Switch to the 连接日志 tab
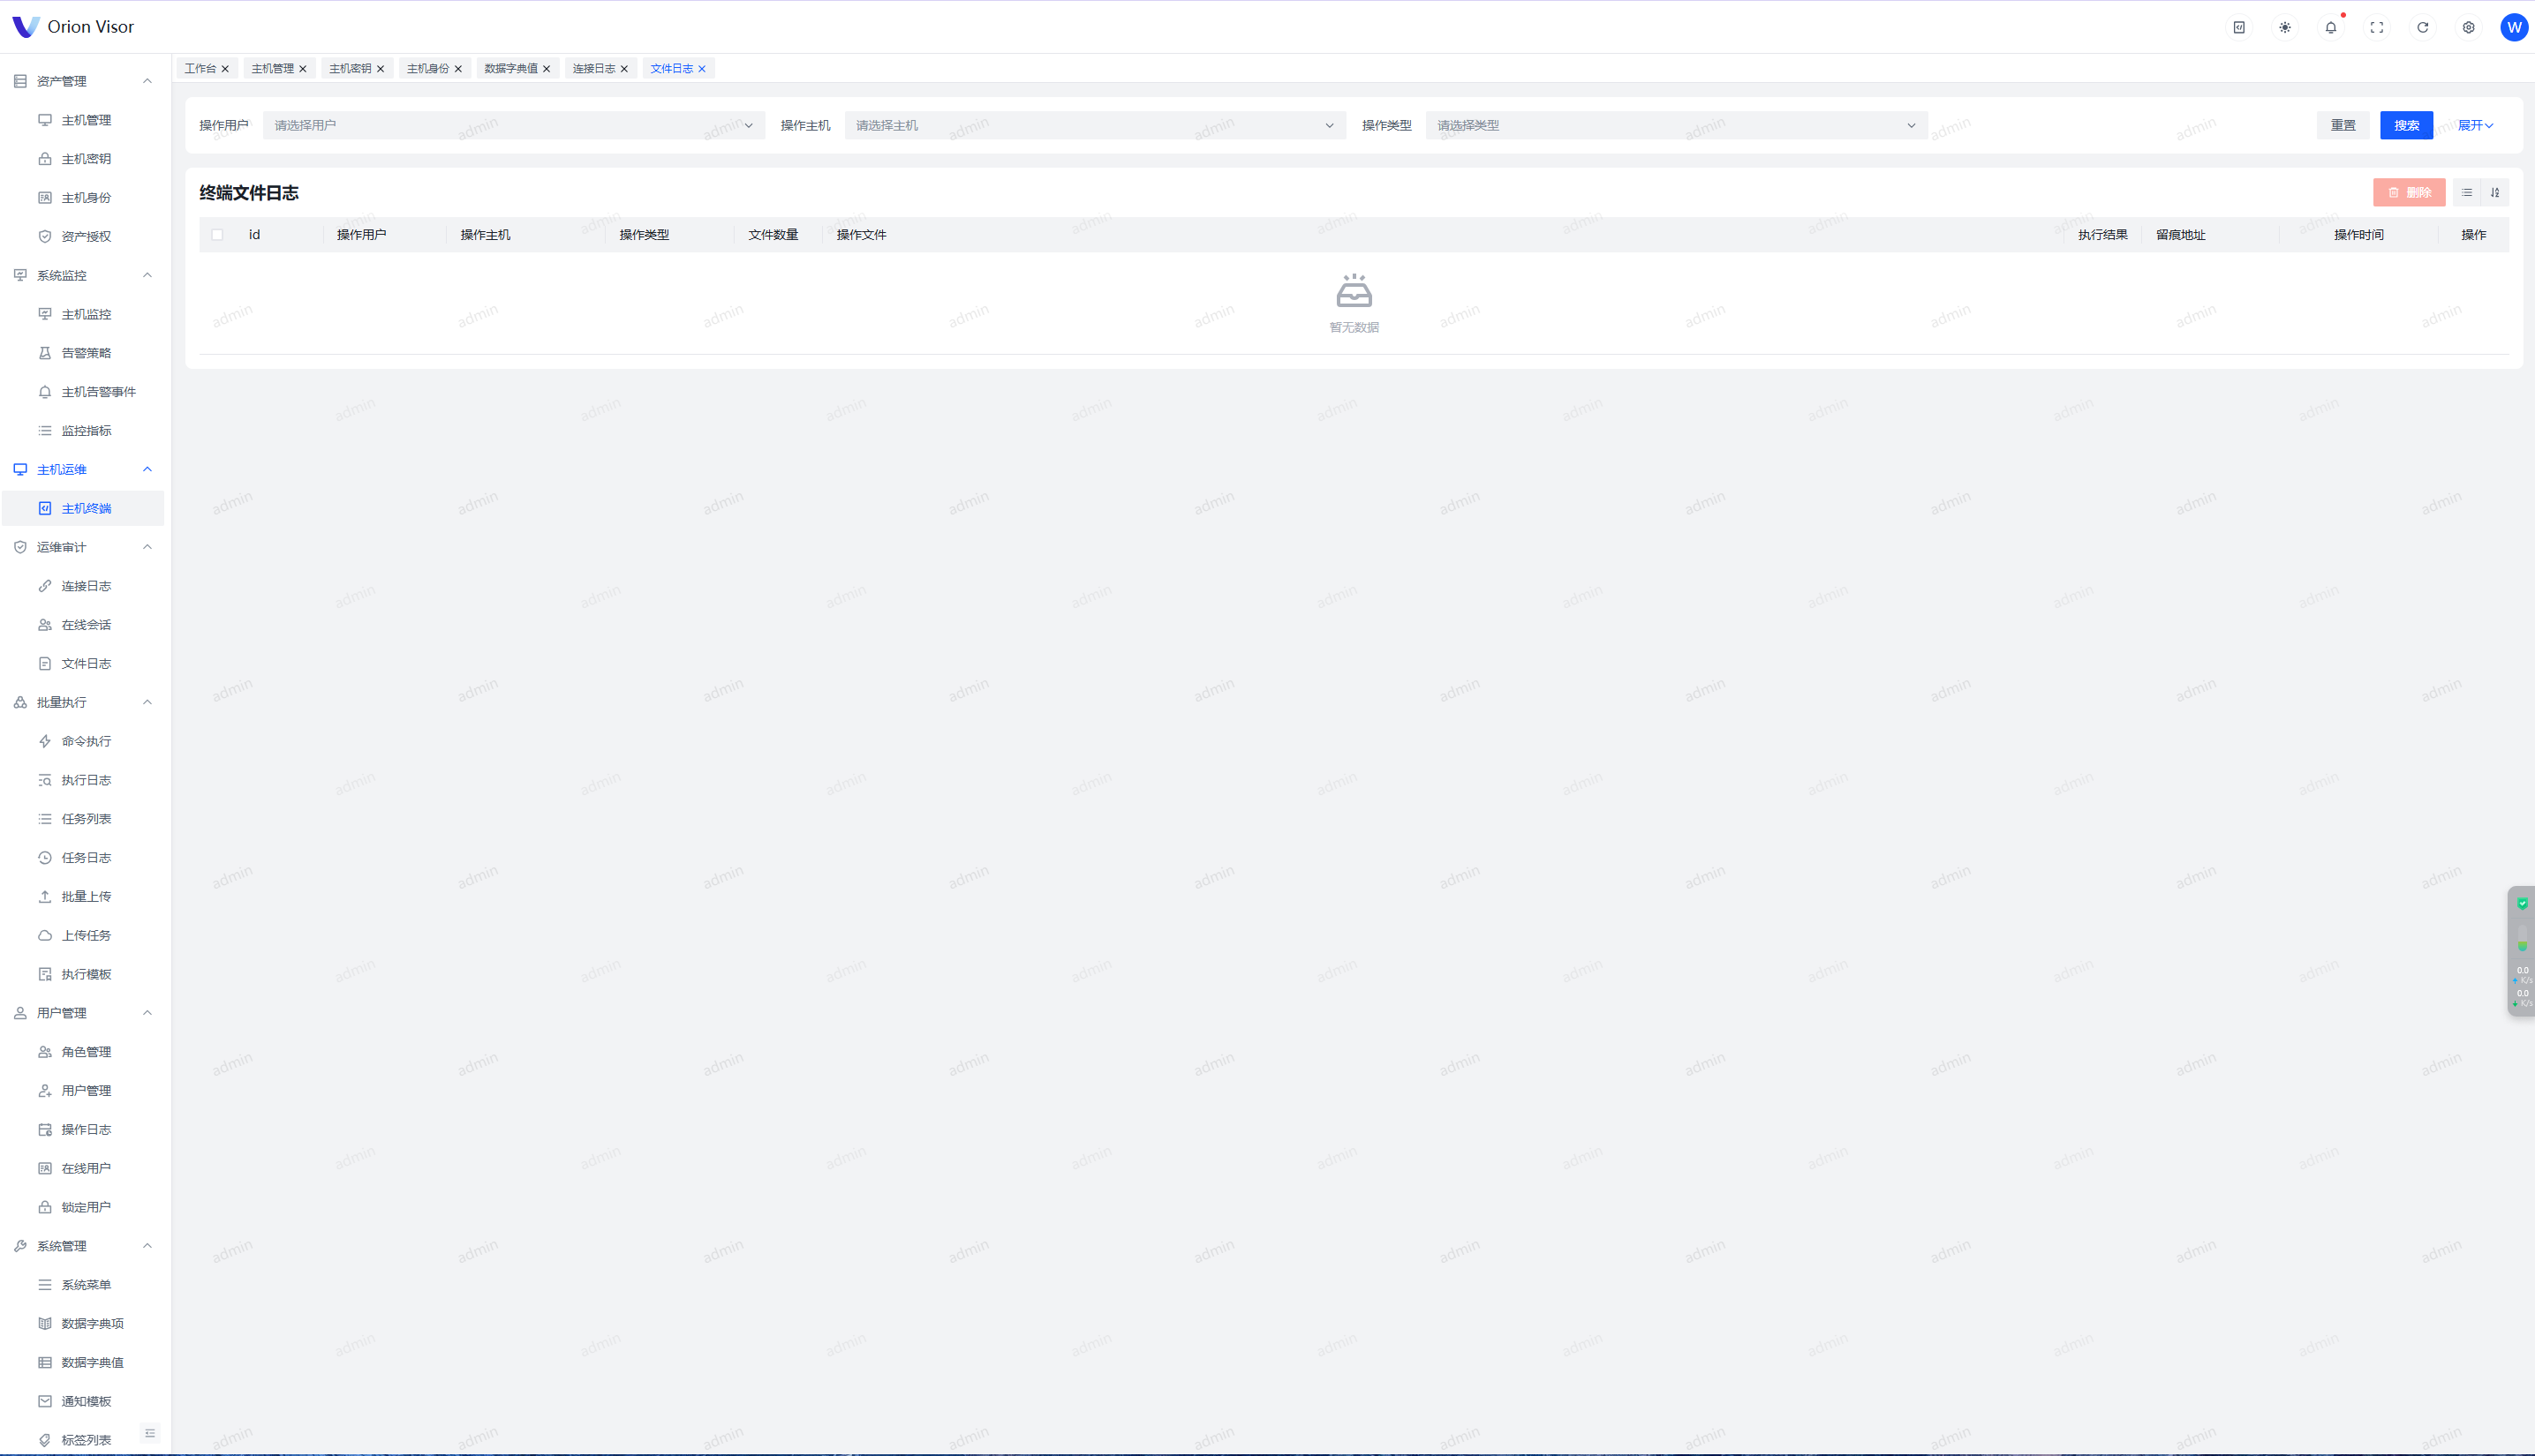The width and height of the screenshot is (2535, 1456). tap(593, 68)
